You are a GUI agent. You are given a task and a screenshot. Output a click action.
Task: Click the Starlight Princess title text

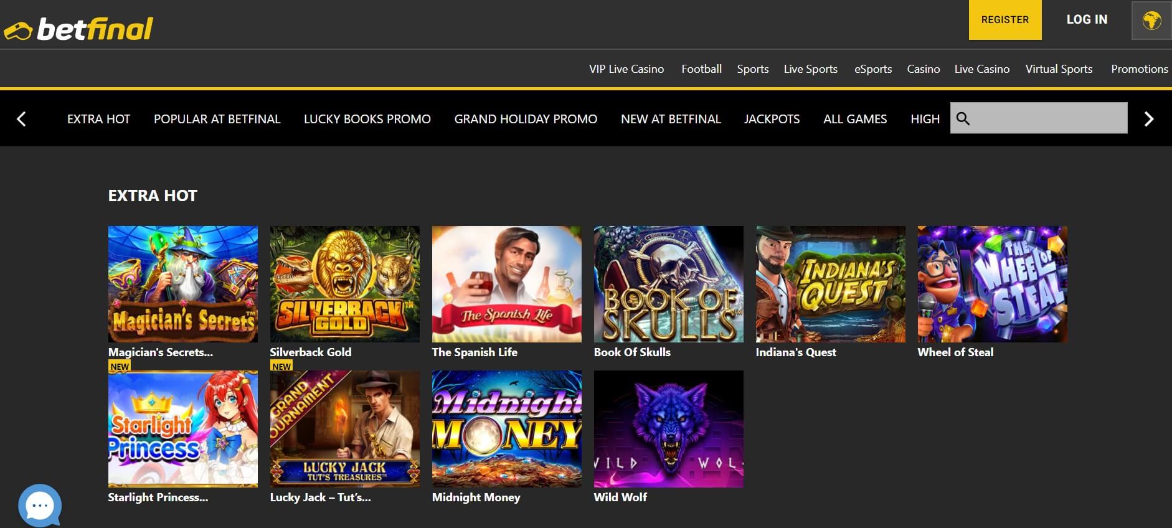[x=158, y=497]
